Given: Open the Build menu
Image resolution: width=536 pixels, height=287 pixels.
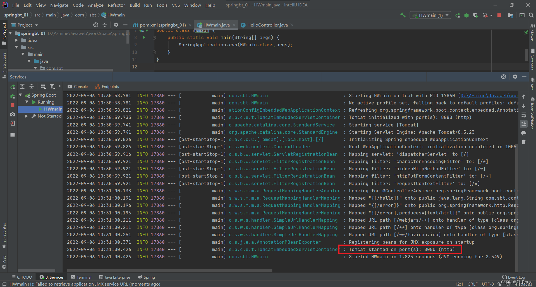Looking at the screenshot, I should pos(135,5).
